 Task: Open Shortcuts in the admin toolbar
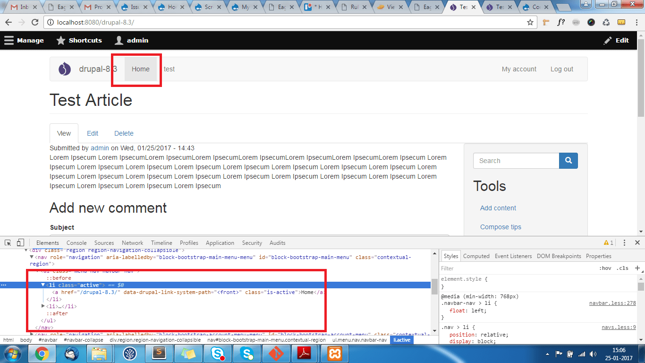pyautogui.click(x=79, y=40)
